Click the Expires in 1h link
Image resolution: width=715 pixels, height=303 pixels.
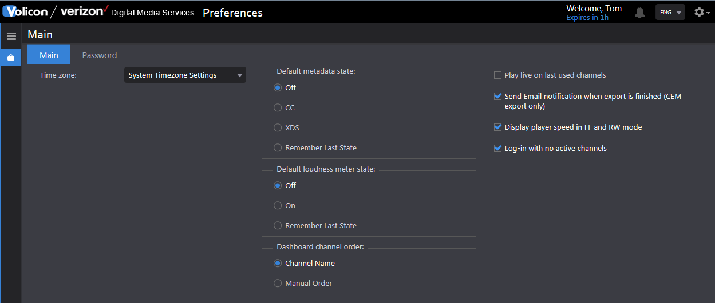click(587, 18)
